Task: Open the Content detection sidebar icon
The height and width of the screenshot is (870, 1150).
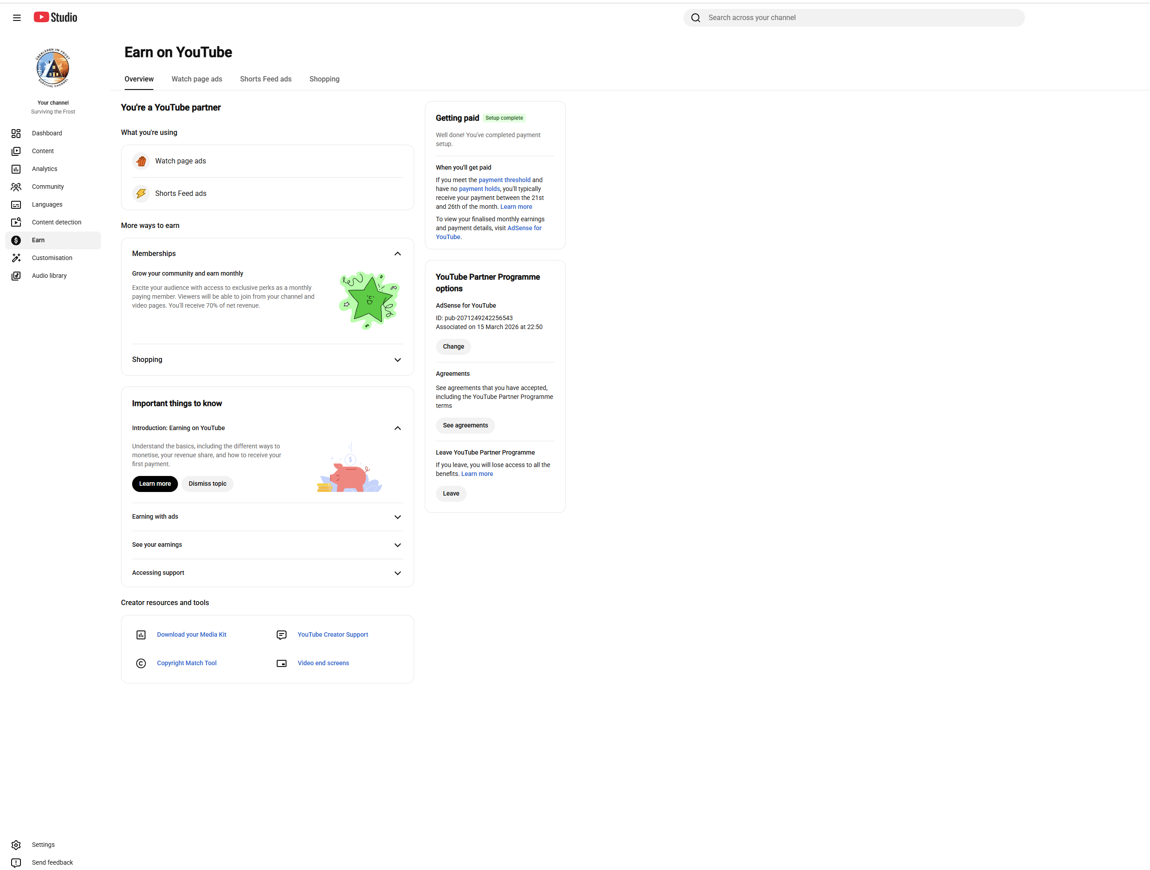Action: point(16,222)
